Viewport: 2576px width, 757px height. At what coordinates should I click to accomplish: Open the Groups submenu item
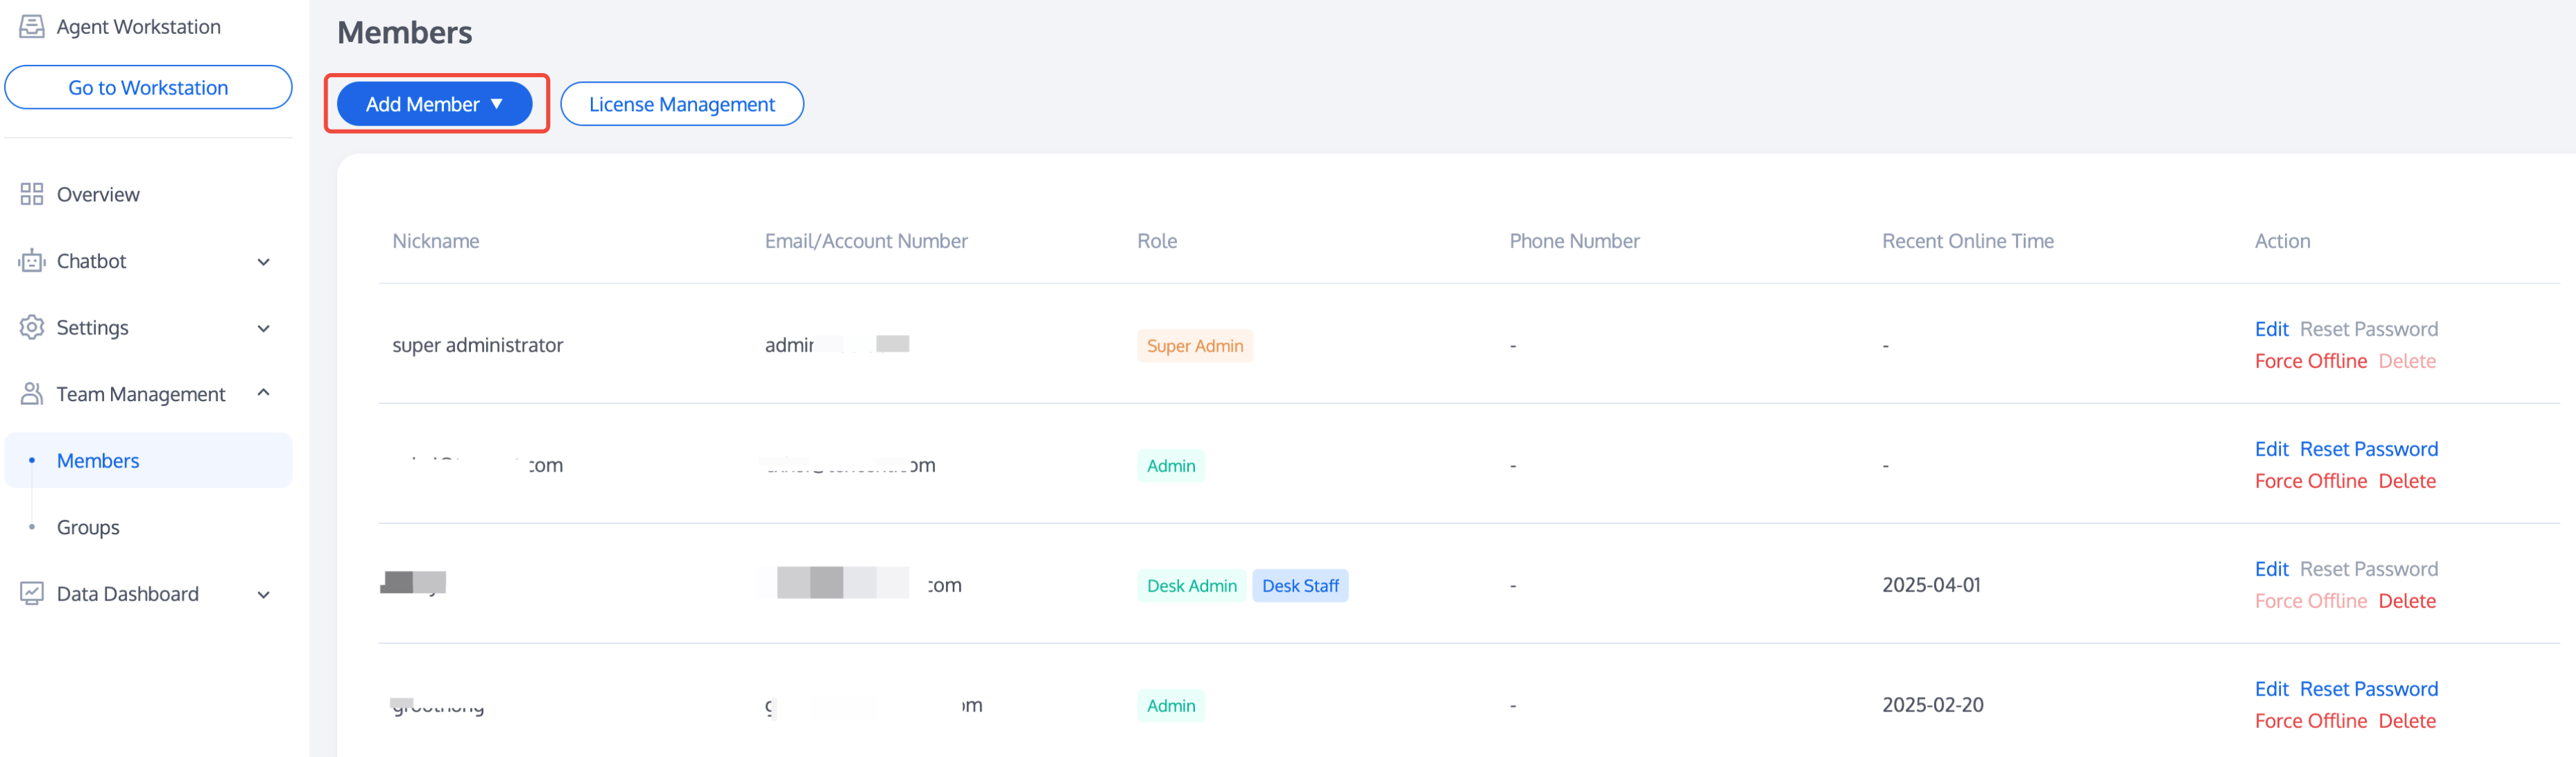tap(88, 527)
